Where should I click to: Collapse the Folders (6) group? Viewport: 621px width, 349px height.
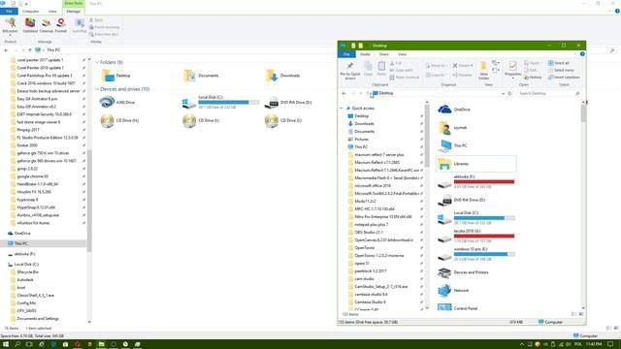[x=97, y=62]
